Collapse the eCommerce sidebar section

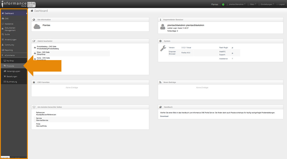(x=14, y=55)
